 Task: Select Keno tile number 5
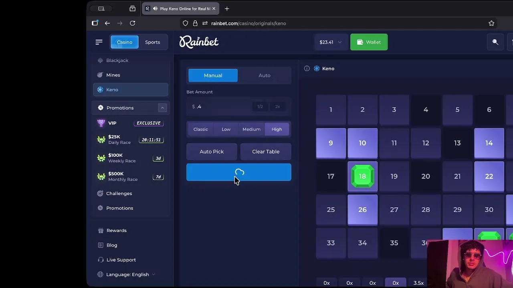[457, 110]
